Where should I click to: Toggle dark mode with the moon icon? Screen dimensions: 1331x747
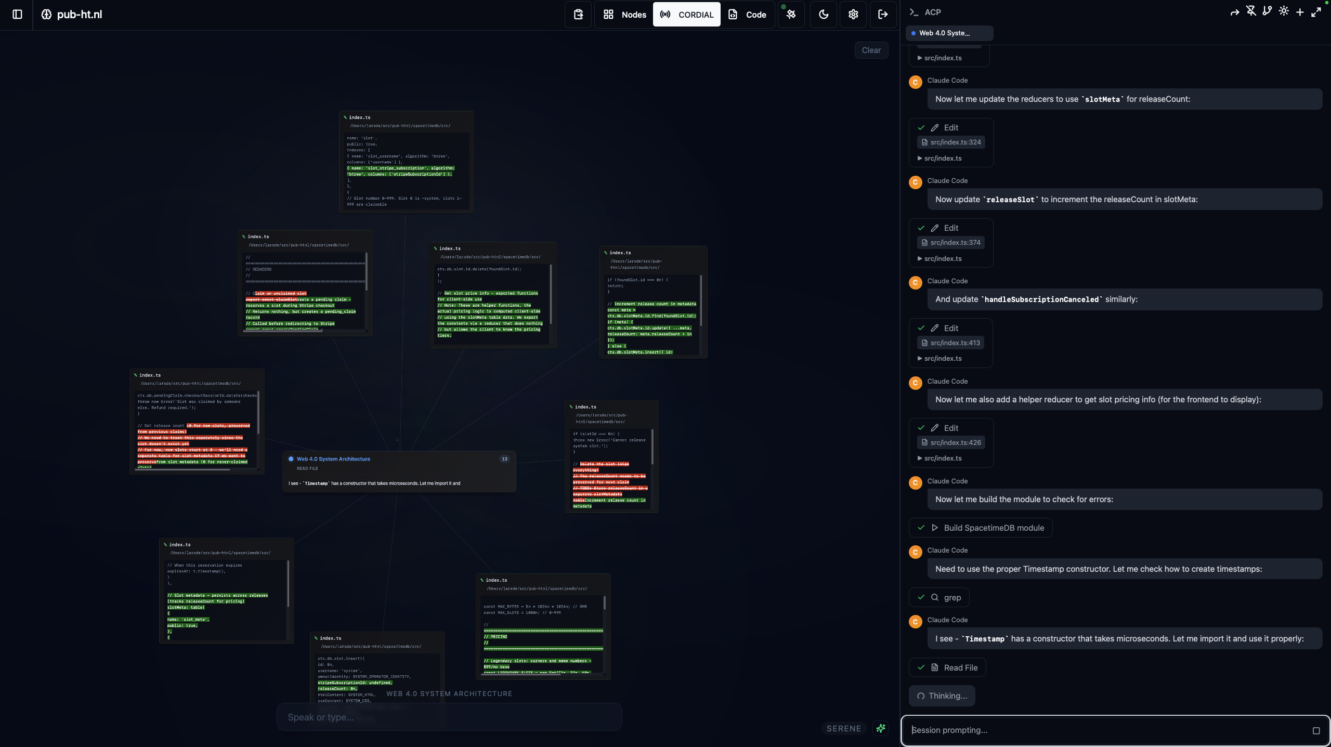[824, 14]
